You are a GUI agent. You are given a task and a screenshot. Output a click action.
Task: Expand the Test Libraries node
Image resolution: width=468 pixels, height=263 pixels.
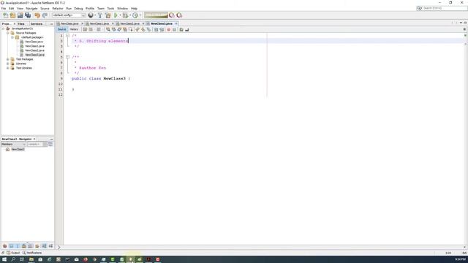[8, 68]
